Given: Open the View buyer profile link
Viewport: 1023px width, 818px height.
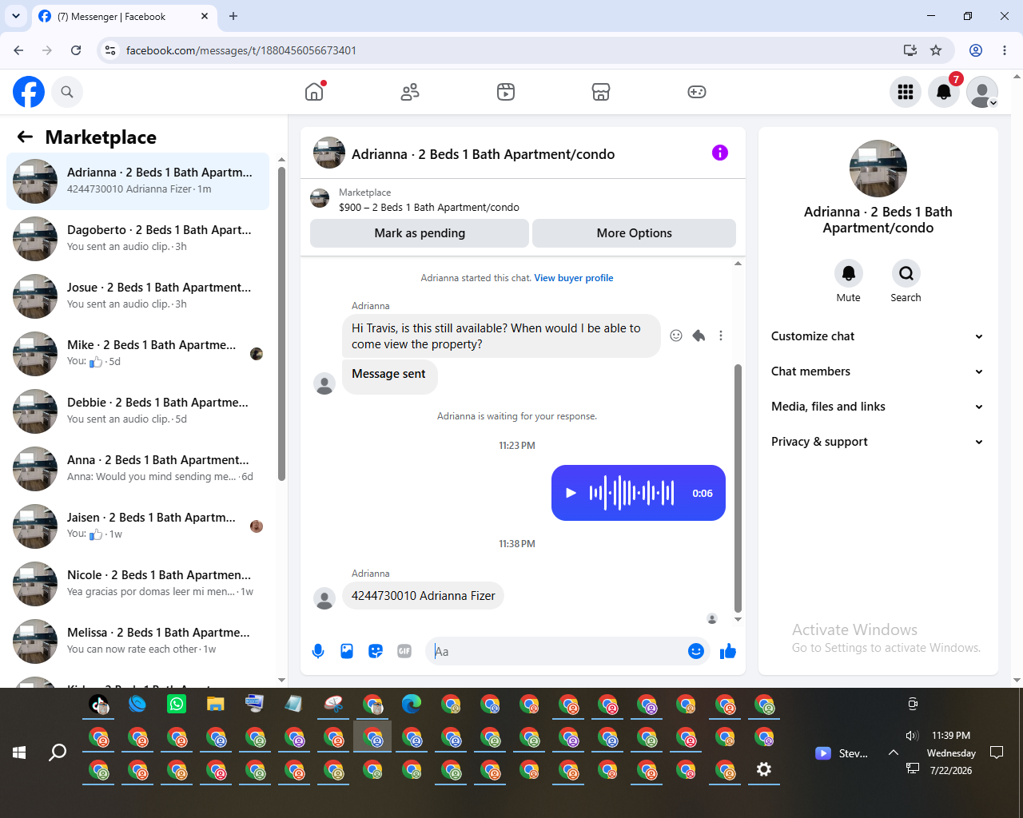Looking at the screenshot, I should pyautogui.click(x=574, y=278).
